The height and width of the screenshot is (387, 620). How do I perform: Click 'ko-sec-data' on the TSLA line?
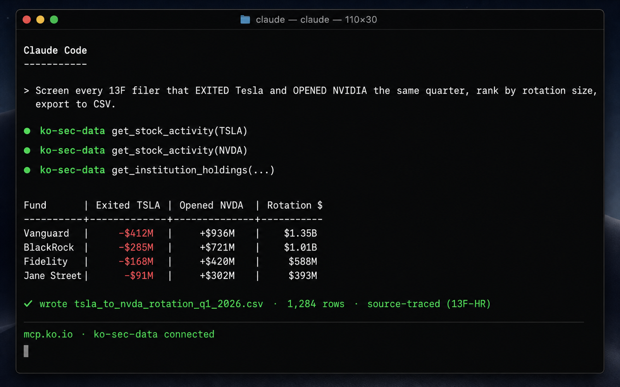click(x=72, y=131)
